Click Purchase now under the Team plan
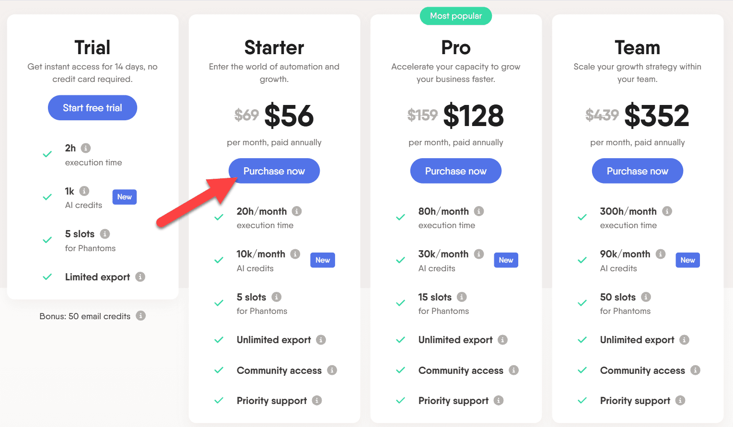This screenshot has width=733, height=427. coord(637,171)
